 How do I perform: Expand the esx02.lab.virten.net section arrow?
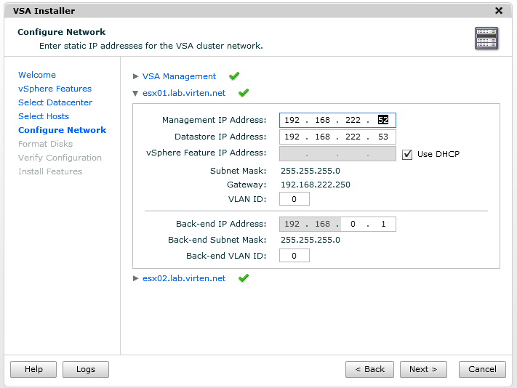(x=135, y=278)
